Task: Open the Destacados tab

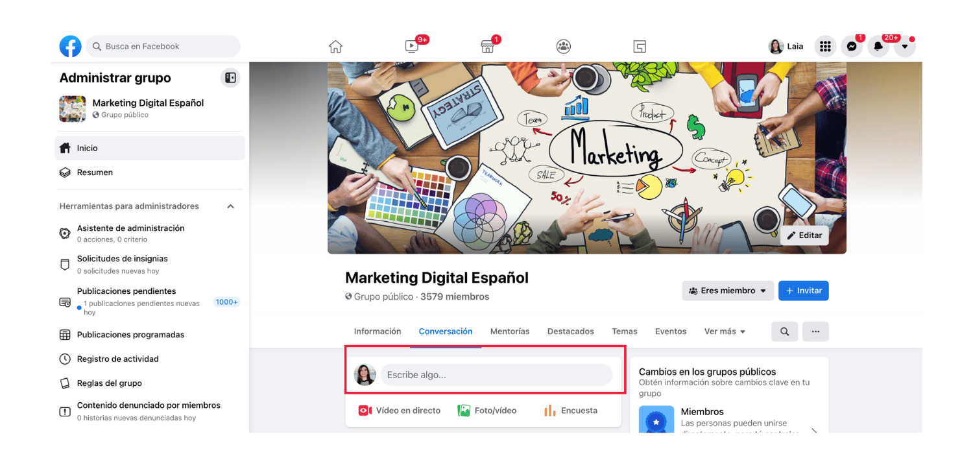Action: tap(571, 331)
